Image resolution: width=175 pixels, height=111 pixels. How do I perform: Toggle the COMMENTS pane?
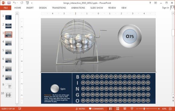pos(96,109)
